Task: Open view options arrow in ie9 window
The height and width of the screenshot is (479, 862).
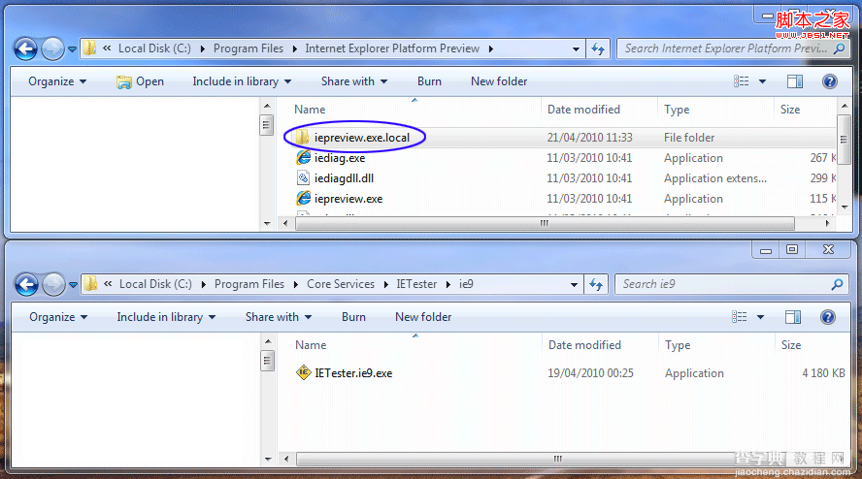Action: (x=761, y=317)
